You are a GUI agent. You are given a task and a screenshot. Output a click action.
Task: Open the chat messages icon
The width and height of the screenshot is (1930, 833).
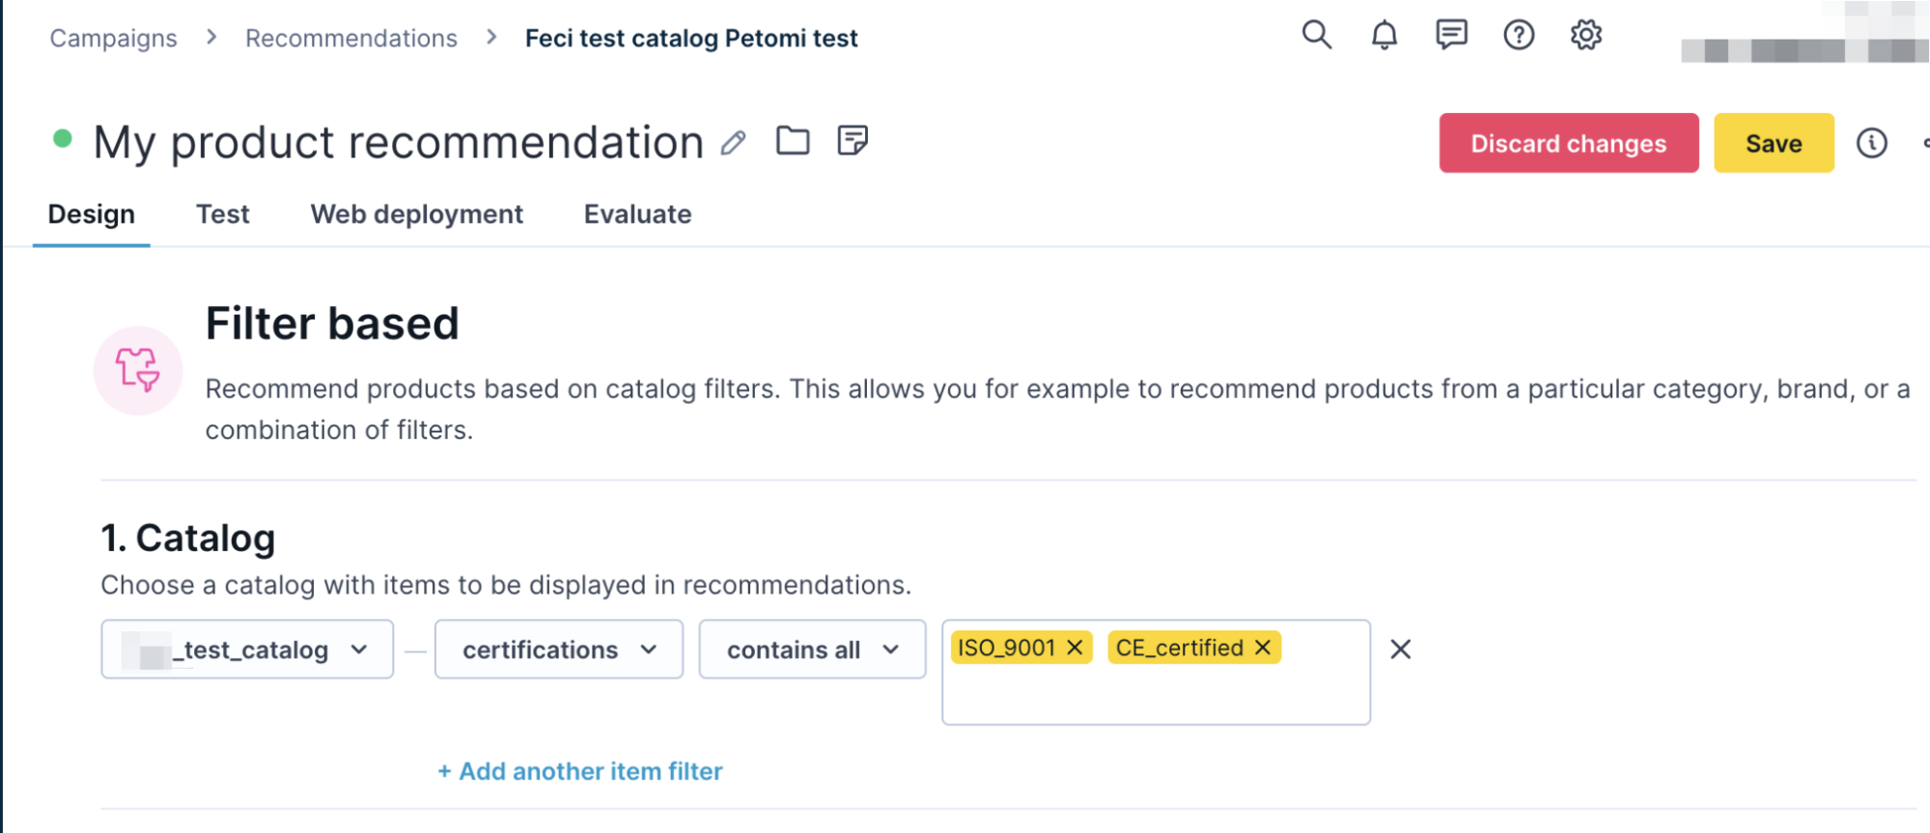coord(1451,35)
